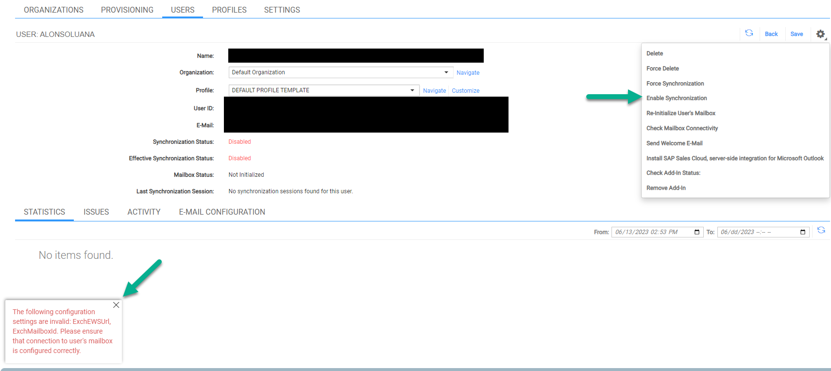Select Install SAP Sales Cloud integration entry
The image size is (831, 371).
pyautogui.click(x=735, y=158)
